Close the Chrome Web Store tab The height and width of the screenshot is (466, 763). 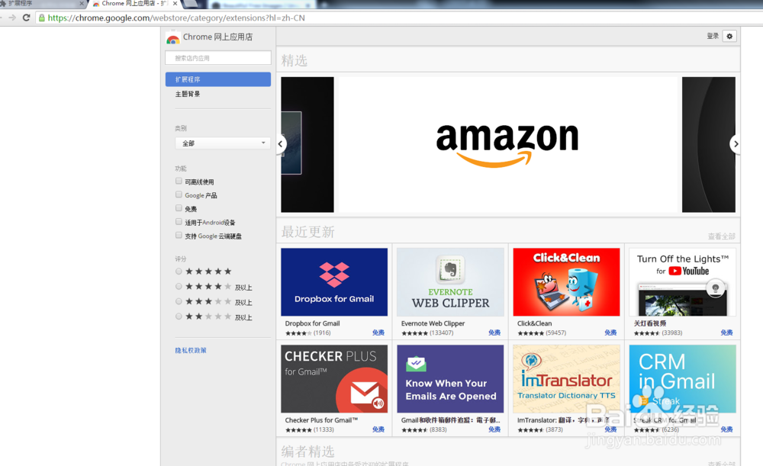(x=175, y=3)
